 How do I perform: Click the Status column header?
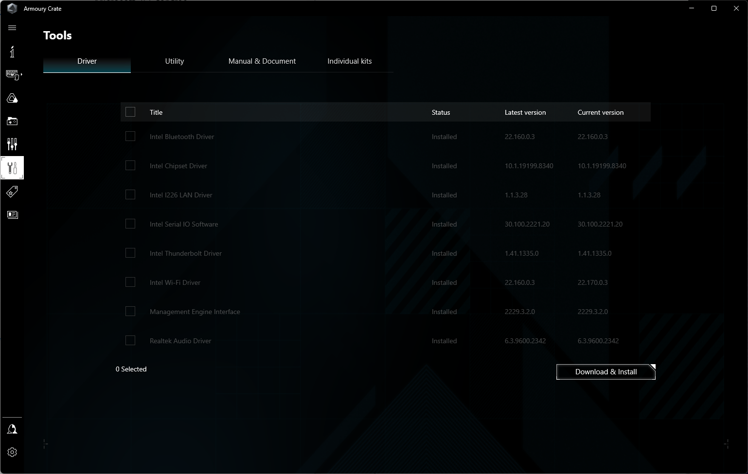pyautogui.click(x=441, y=112)
